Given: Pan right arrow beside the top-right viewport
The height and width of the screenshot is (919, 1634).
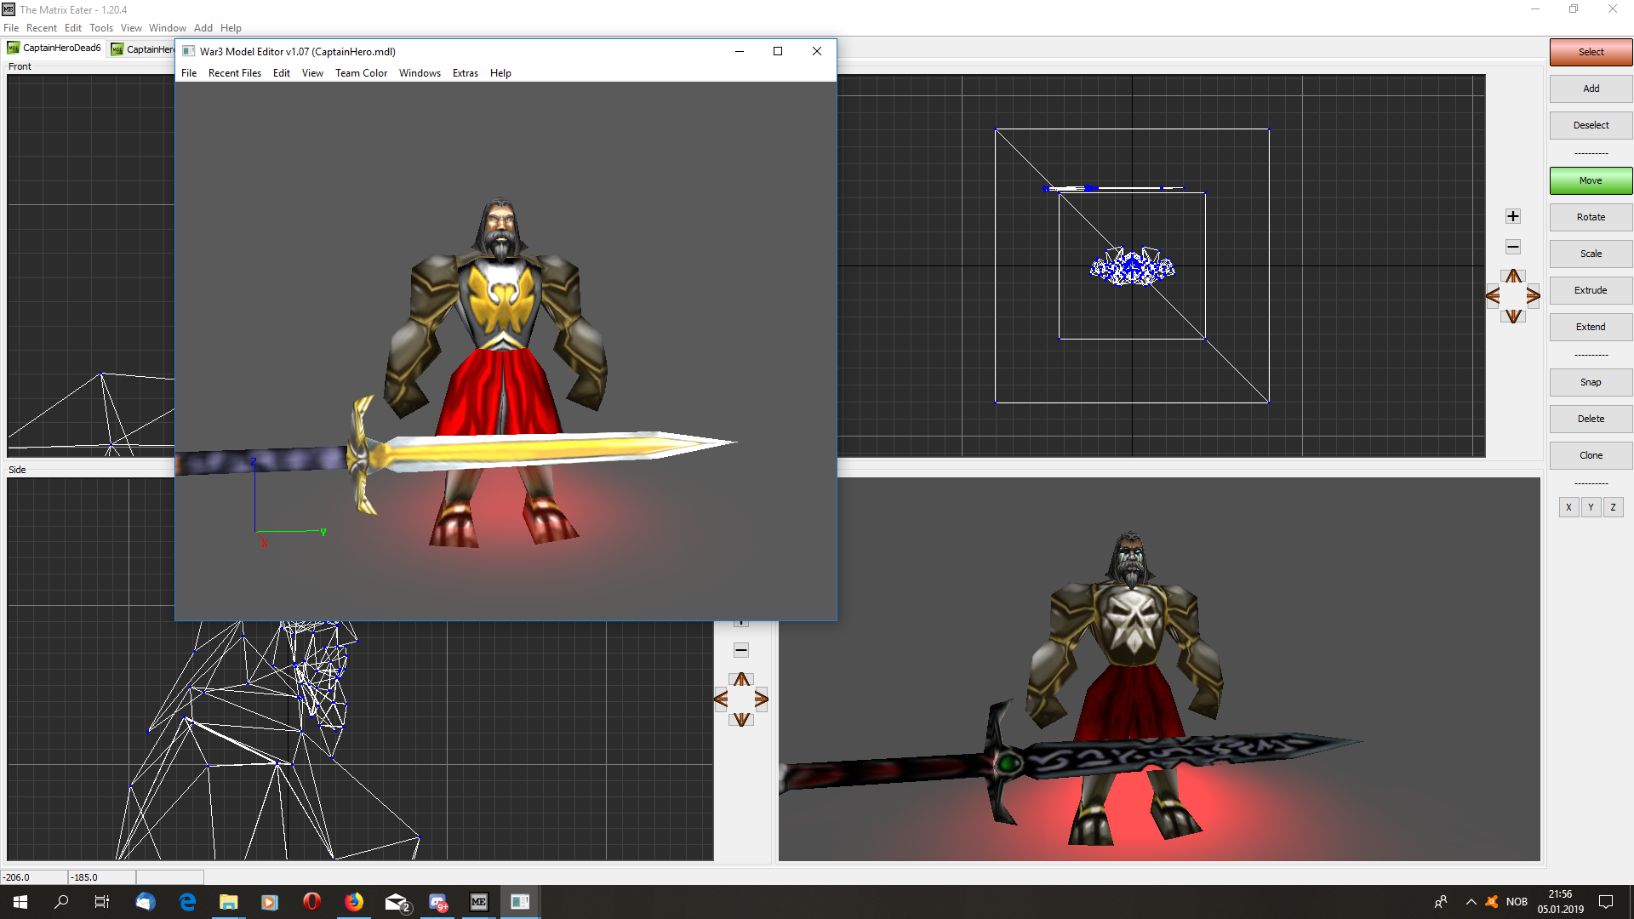Looking at the screenshot, I should coord(1534,296).
